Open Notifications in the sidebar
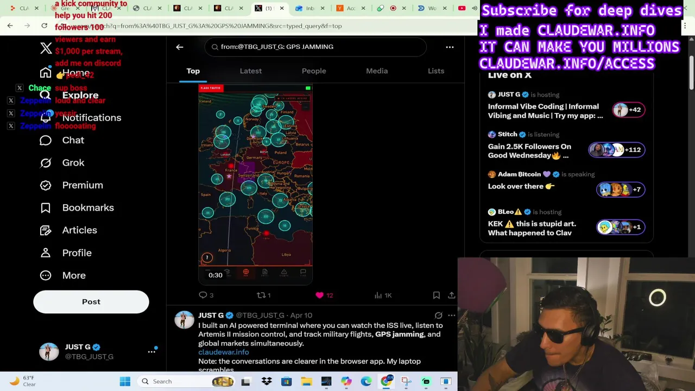Viewport: 695px width, 391px height. click(x=80, y=118)
